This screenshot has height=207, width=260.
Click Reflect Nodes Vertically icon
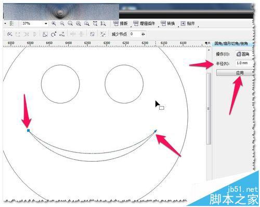click(x=81, y=34)
